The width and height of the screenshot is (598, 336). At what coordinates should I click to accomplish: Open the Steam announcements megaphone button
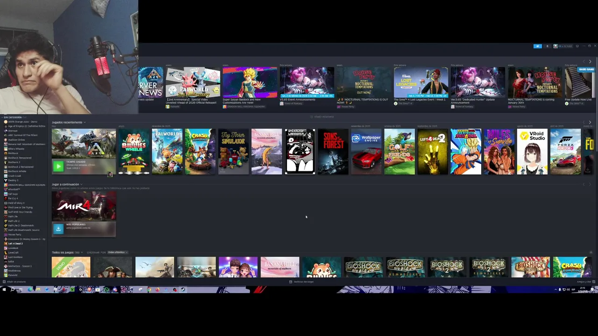point(538,46)
